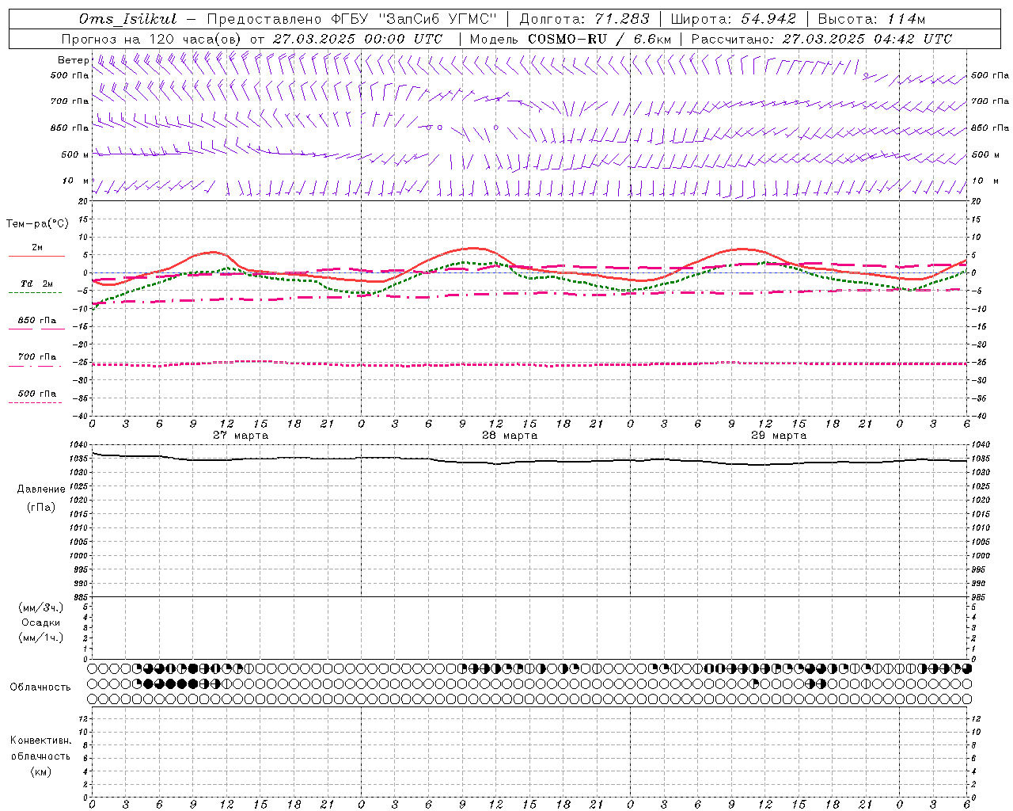Screen dimensions: 1013x811
Task: Click the Тем-ра(°C) axis label
Action: click(37, 224)
